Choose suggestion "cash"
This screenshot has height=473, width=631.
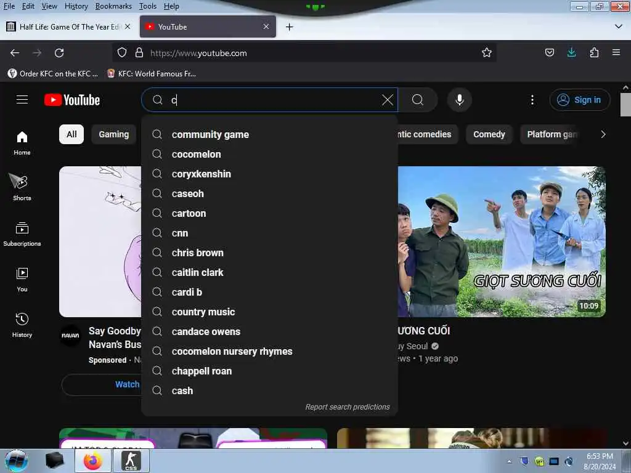(x=269, y=390)
